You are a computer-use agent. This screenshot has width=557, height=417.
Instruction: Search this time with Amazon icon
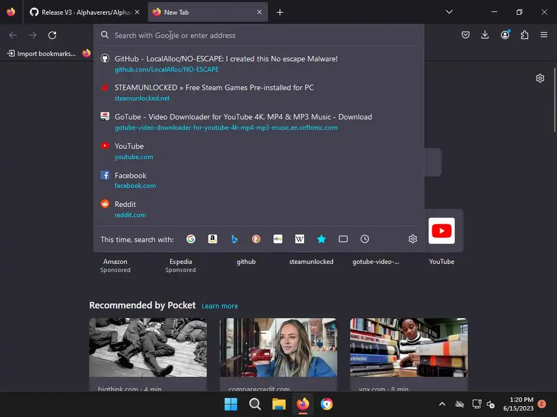click(213, 239)
